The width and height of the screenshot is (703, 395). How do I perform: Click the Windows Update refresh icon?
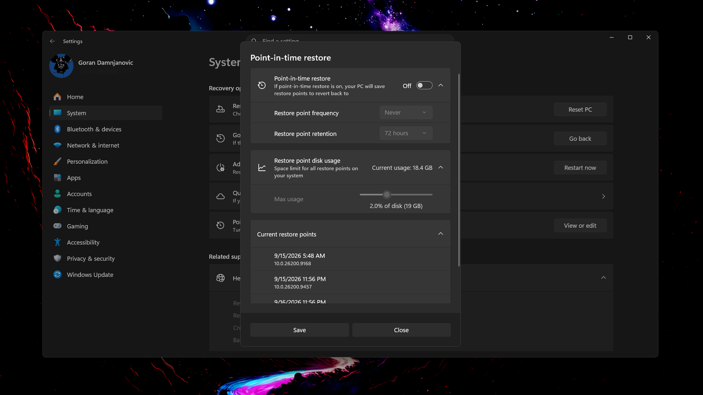57,275
